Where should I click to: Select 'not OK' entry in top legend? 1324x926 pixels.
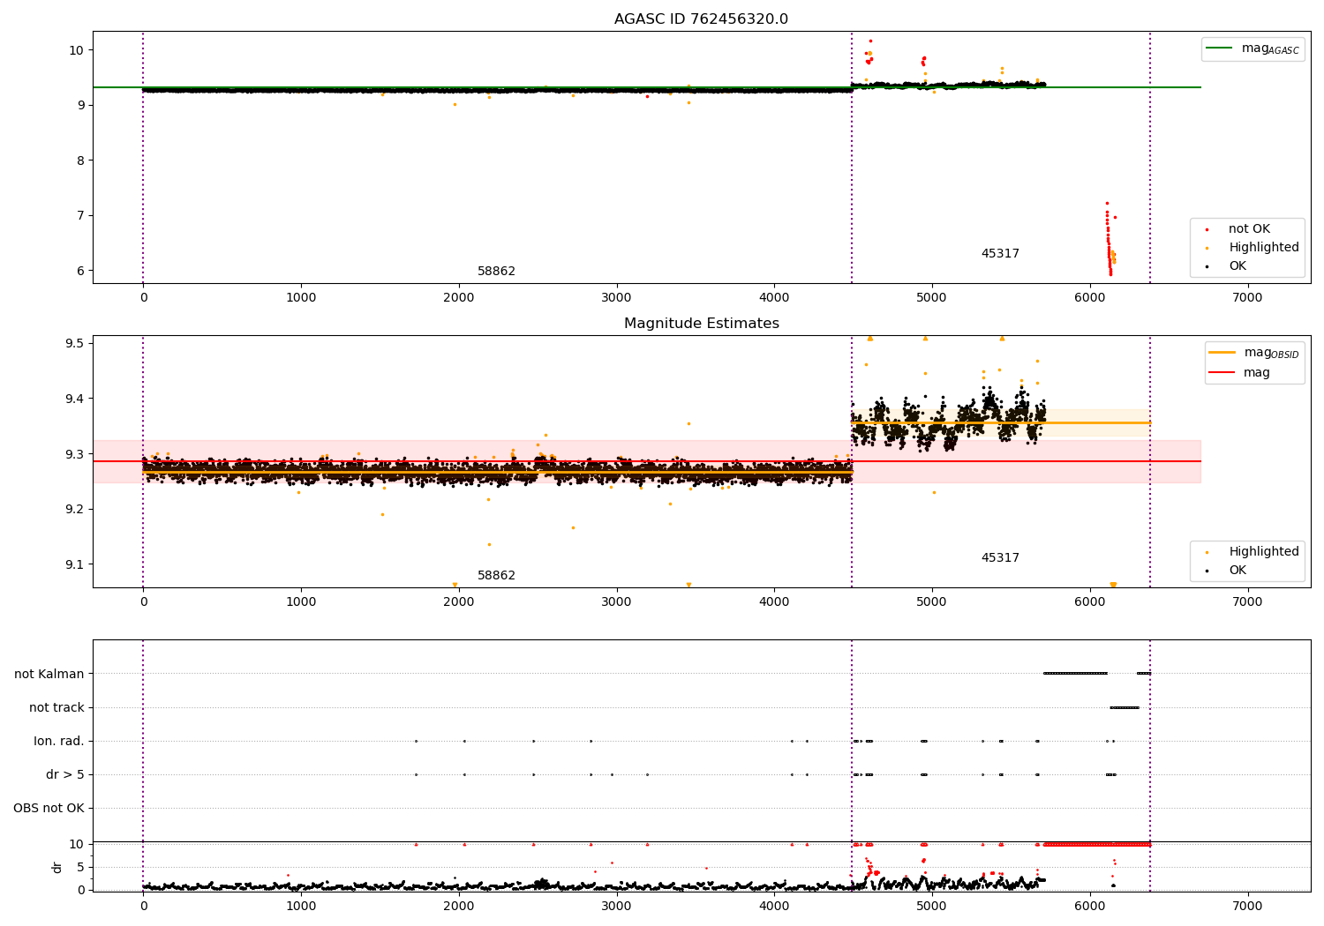[1249, 229]
